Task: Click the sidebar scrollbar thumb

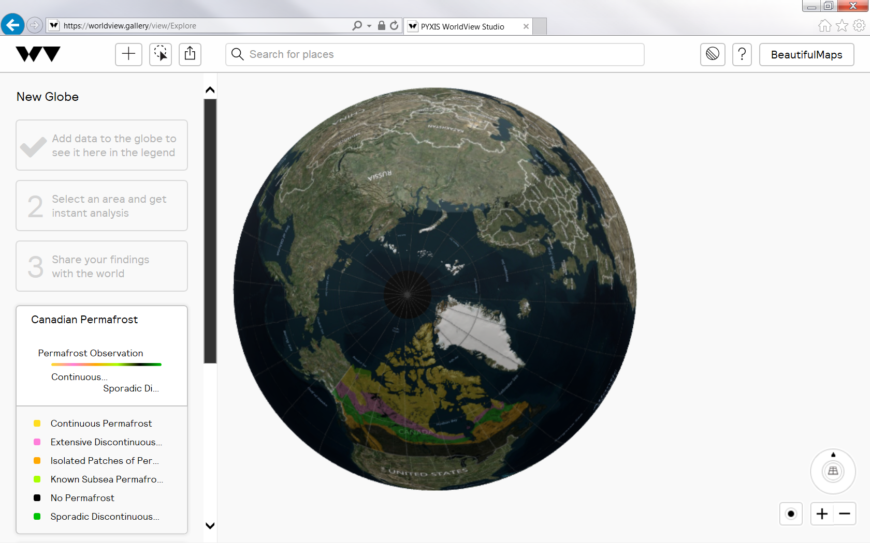Action: 210,231
